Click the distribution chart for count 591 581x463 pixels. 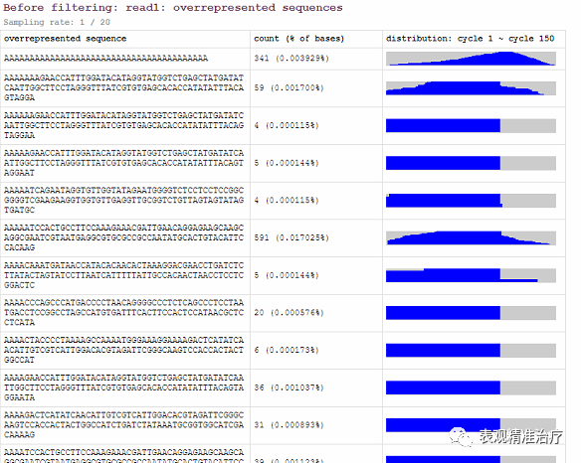471,238
